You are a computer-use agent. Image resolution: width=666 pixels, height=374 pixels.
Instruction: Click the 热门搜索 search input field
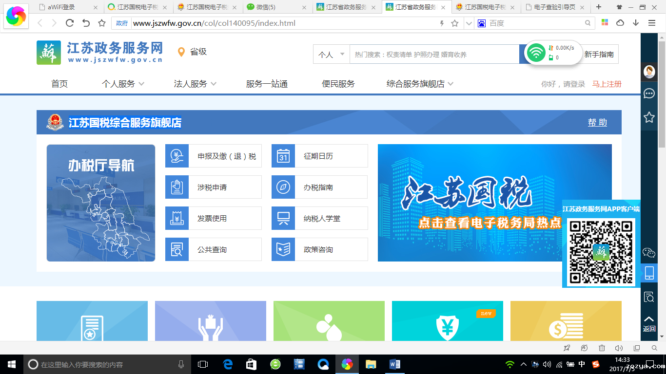tap(434, 55)
